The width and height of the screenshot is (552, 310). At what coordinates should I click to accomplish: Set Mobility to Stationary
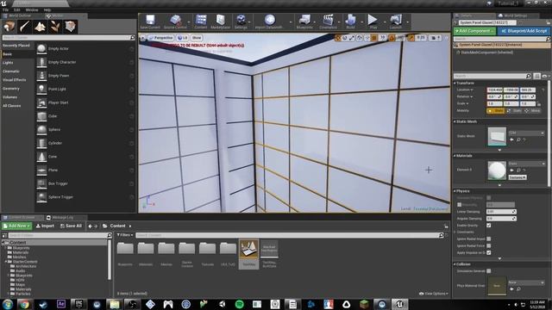pyautogui.click(x=514, y=111)
